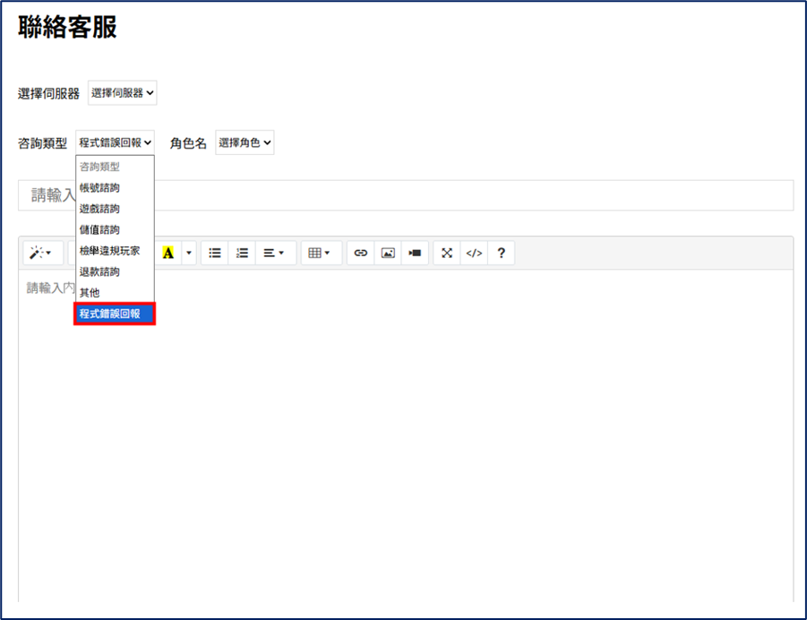Open the magic wand style tool

tap(43, 253)
